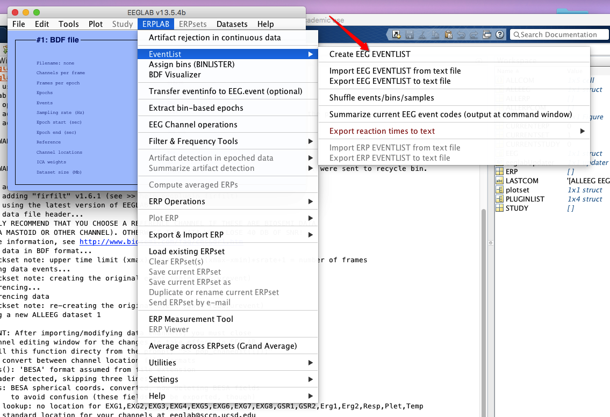Open the Study menu in EEGLAB
610x417 pixels.
[x=123, y=24]
